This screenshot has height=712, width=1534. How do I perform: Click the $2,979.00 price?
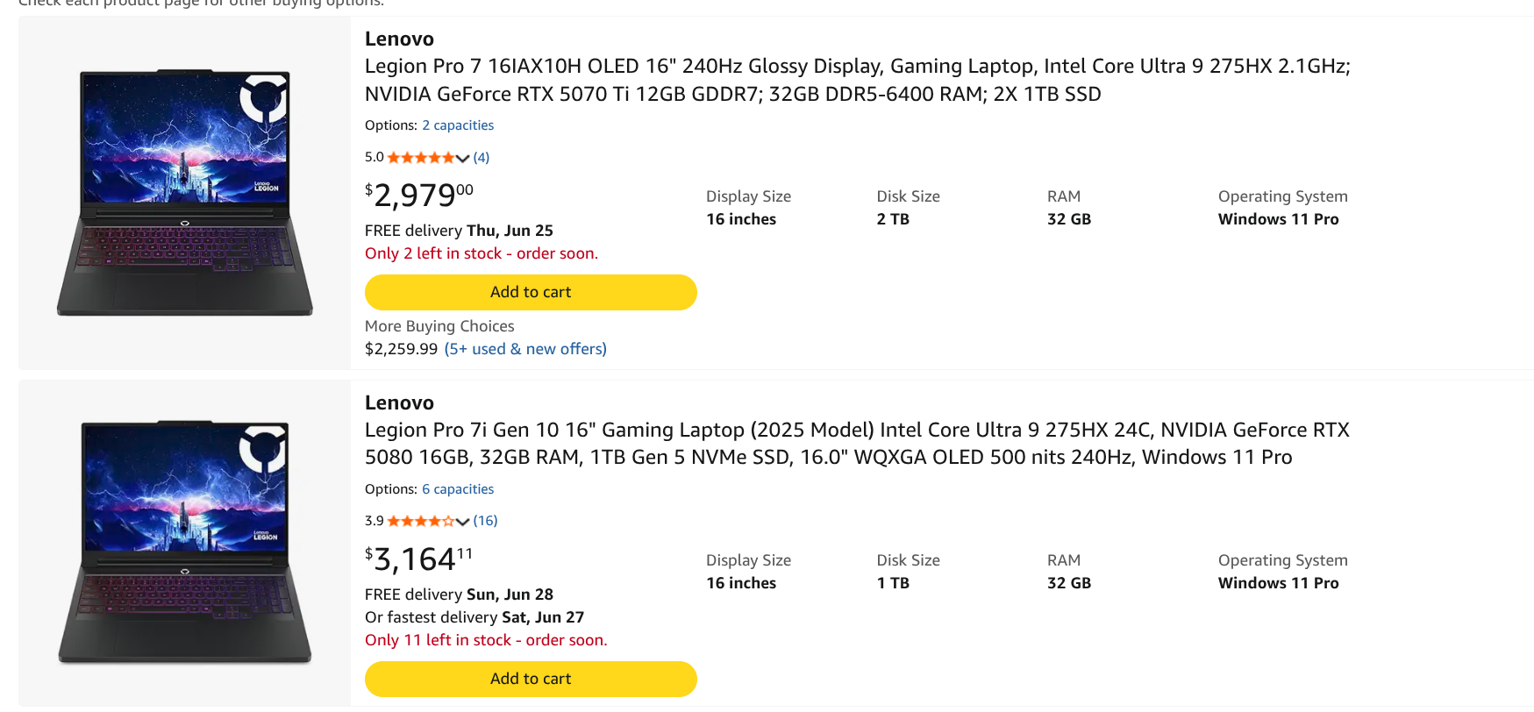(419, 195)
